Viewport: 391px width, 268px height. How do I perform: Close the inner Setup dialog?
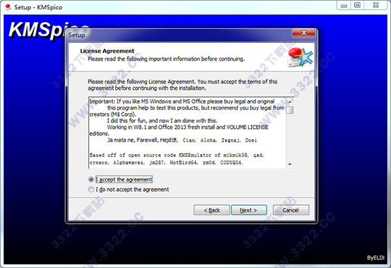point(304,33)
